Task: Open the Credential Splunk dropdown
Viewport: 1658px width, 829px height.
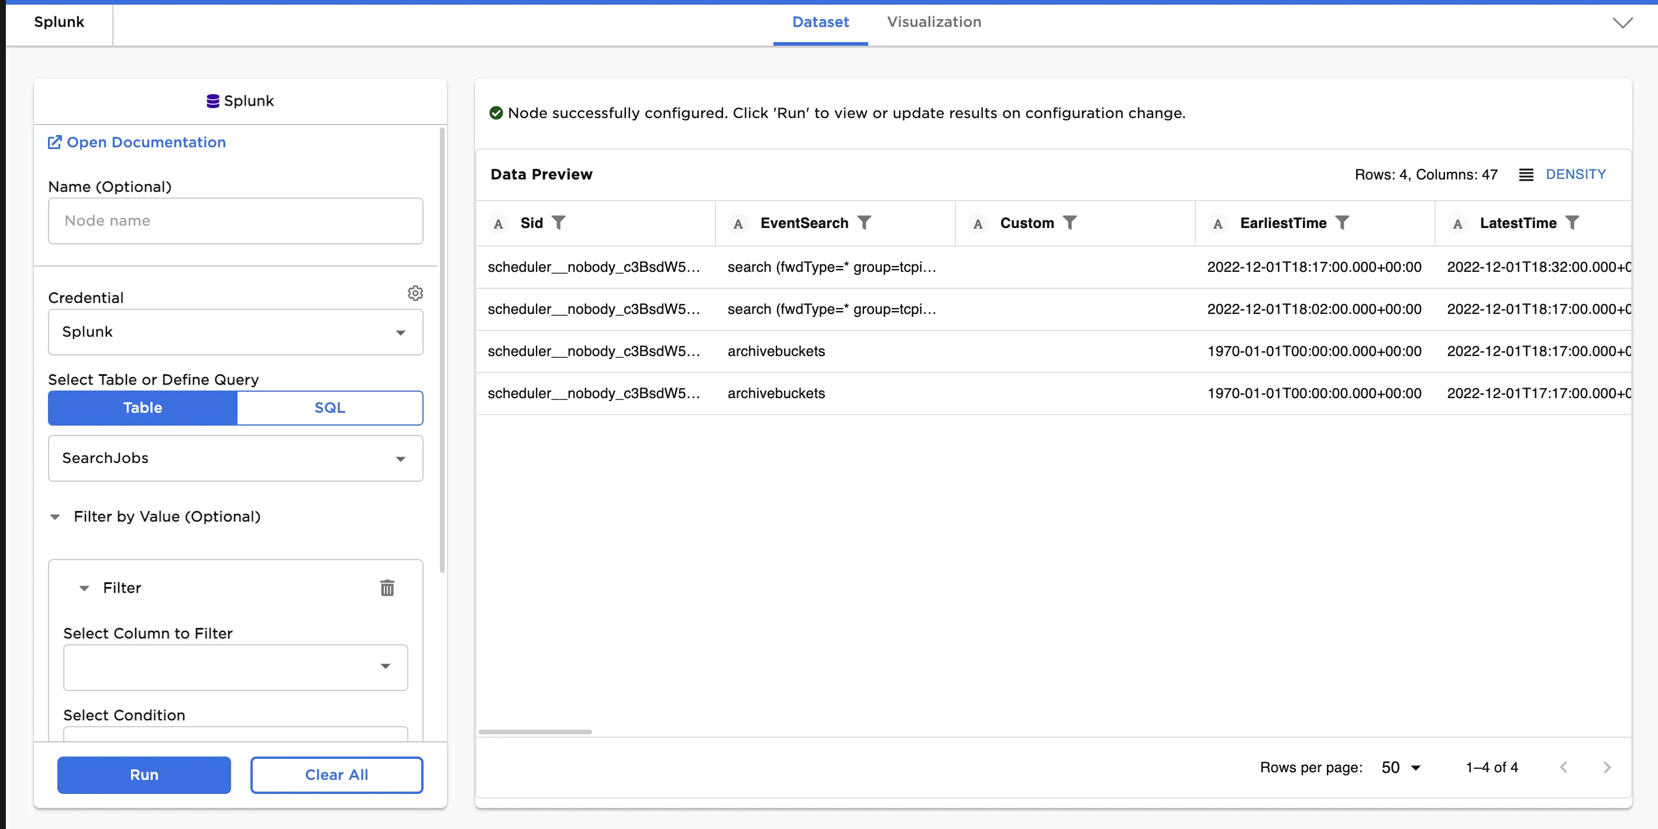Action: pyautogui.click(x=236, y=332)
